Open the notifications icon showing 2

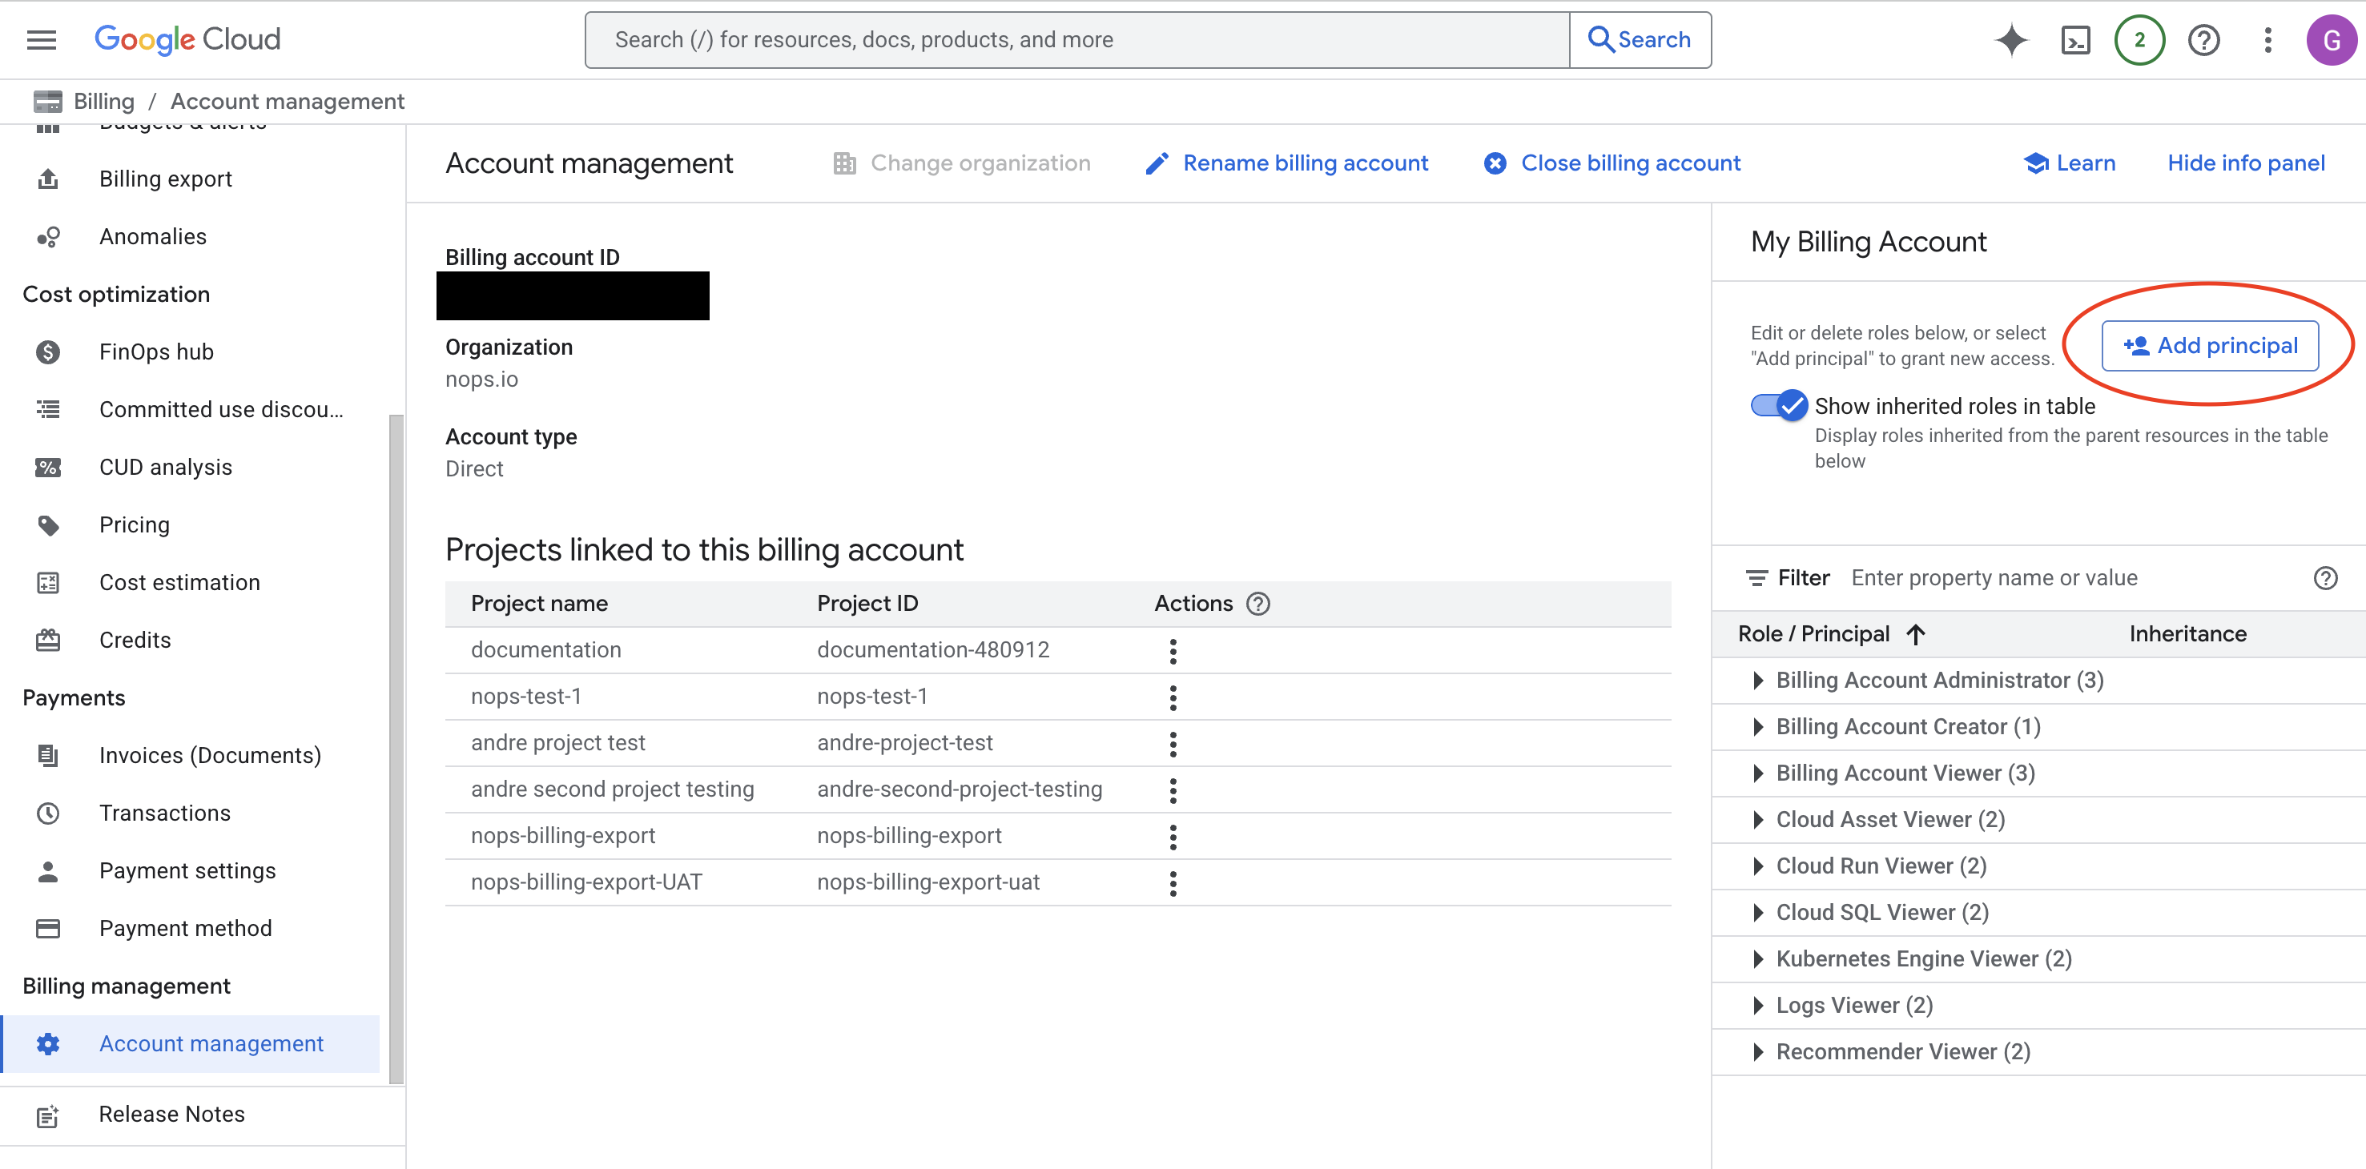point(2139,39)
